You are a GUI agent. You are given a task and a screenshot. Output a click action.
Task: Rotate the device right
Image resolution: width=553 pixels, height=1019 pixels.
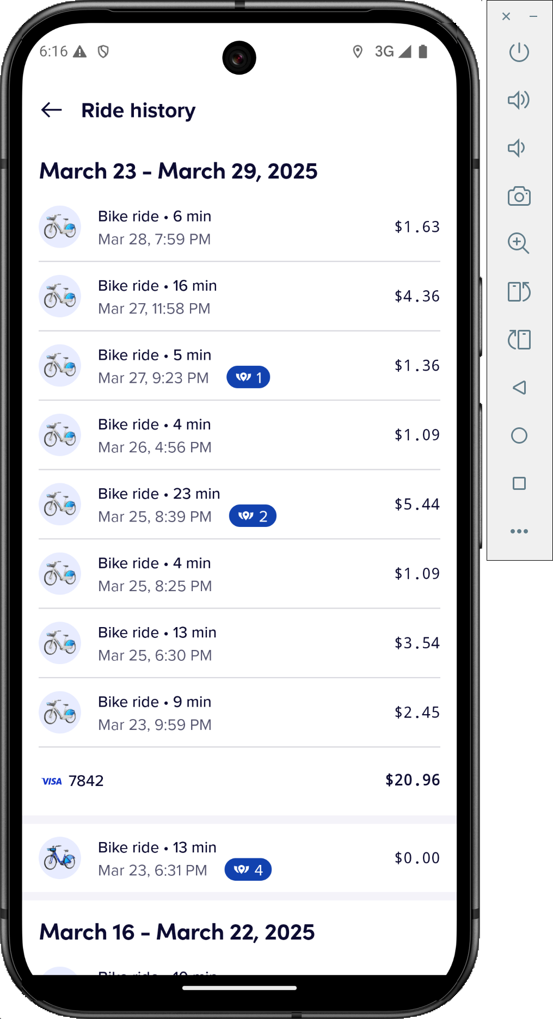click(x=519, y=340)
